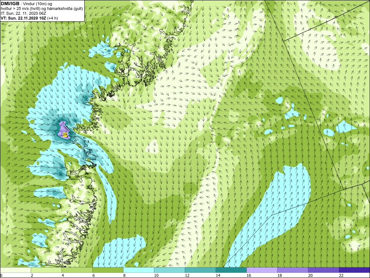The width and height of the screenshot is (370, 278).
Task: Click the 'VT: Sun. 22.11.2020 10Z (+4 h)' line
Action: point(30,18)
